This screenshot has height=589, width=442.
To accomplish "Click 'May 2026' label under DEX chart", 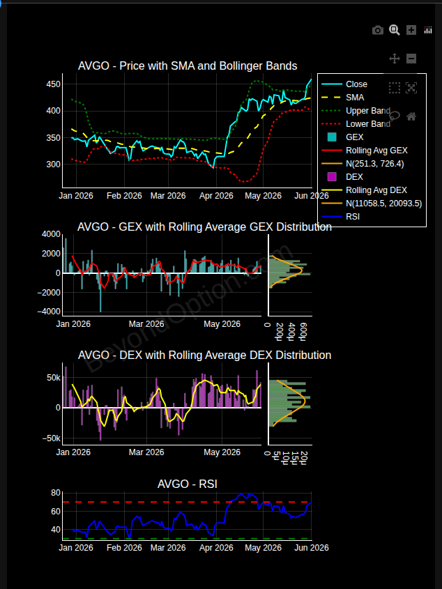I will (222, 452).
